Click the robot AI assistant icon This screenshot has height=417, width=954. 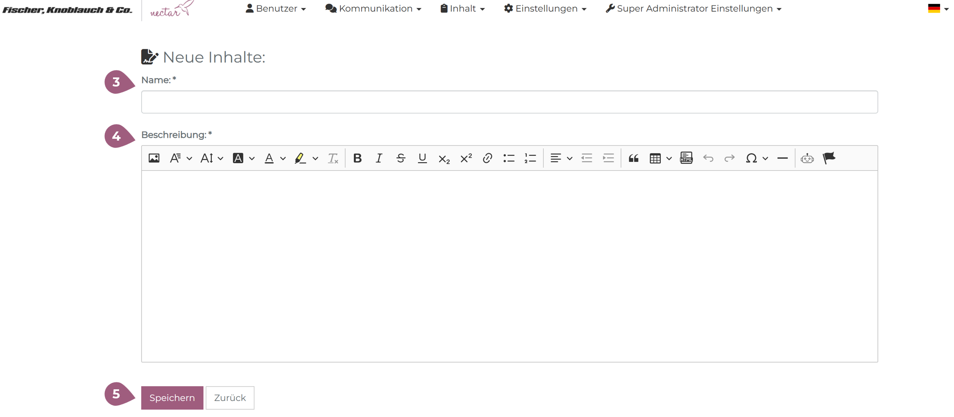807,158
